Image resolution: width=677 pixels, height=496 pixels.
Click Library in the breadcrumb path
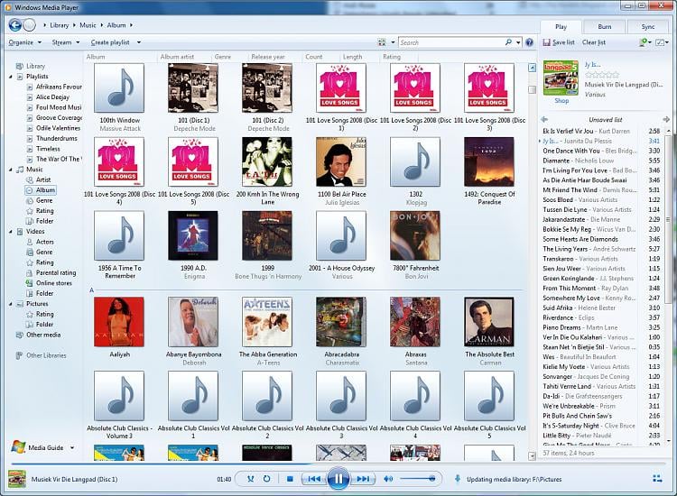[60, 25]
